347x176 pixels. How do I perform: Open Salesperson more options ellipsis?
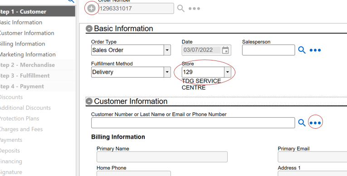click(x=315, y=50)
